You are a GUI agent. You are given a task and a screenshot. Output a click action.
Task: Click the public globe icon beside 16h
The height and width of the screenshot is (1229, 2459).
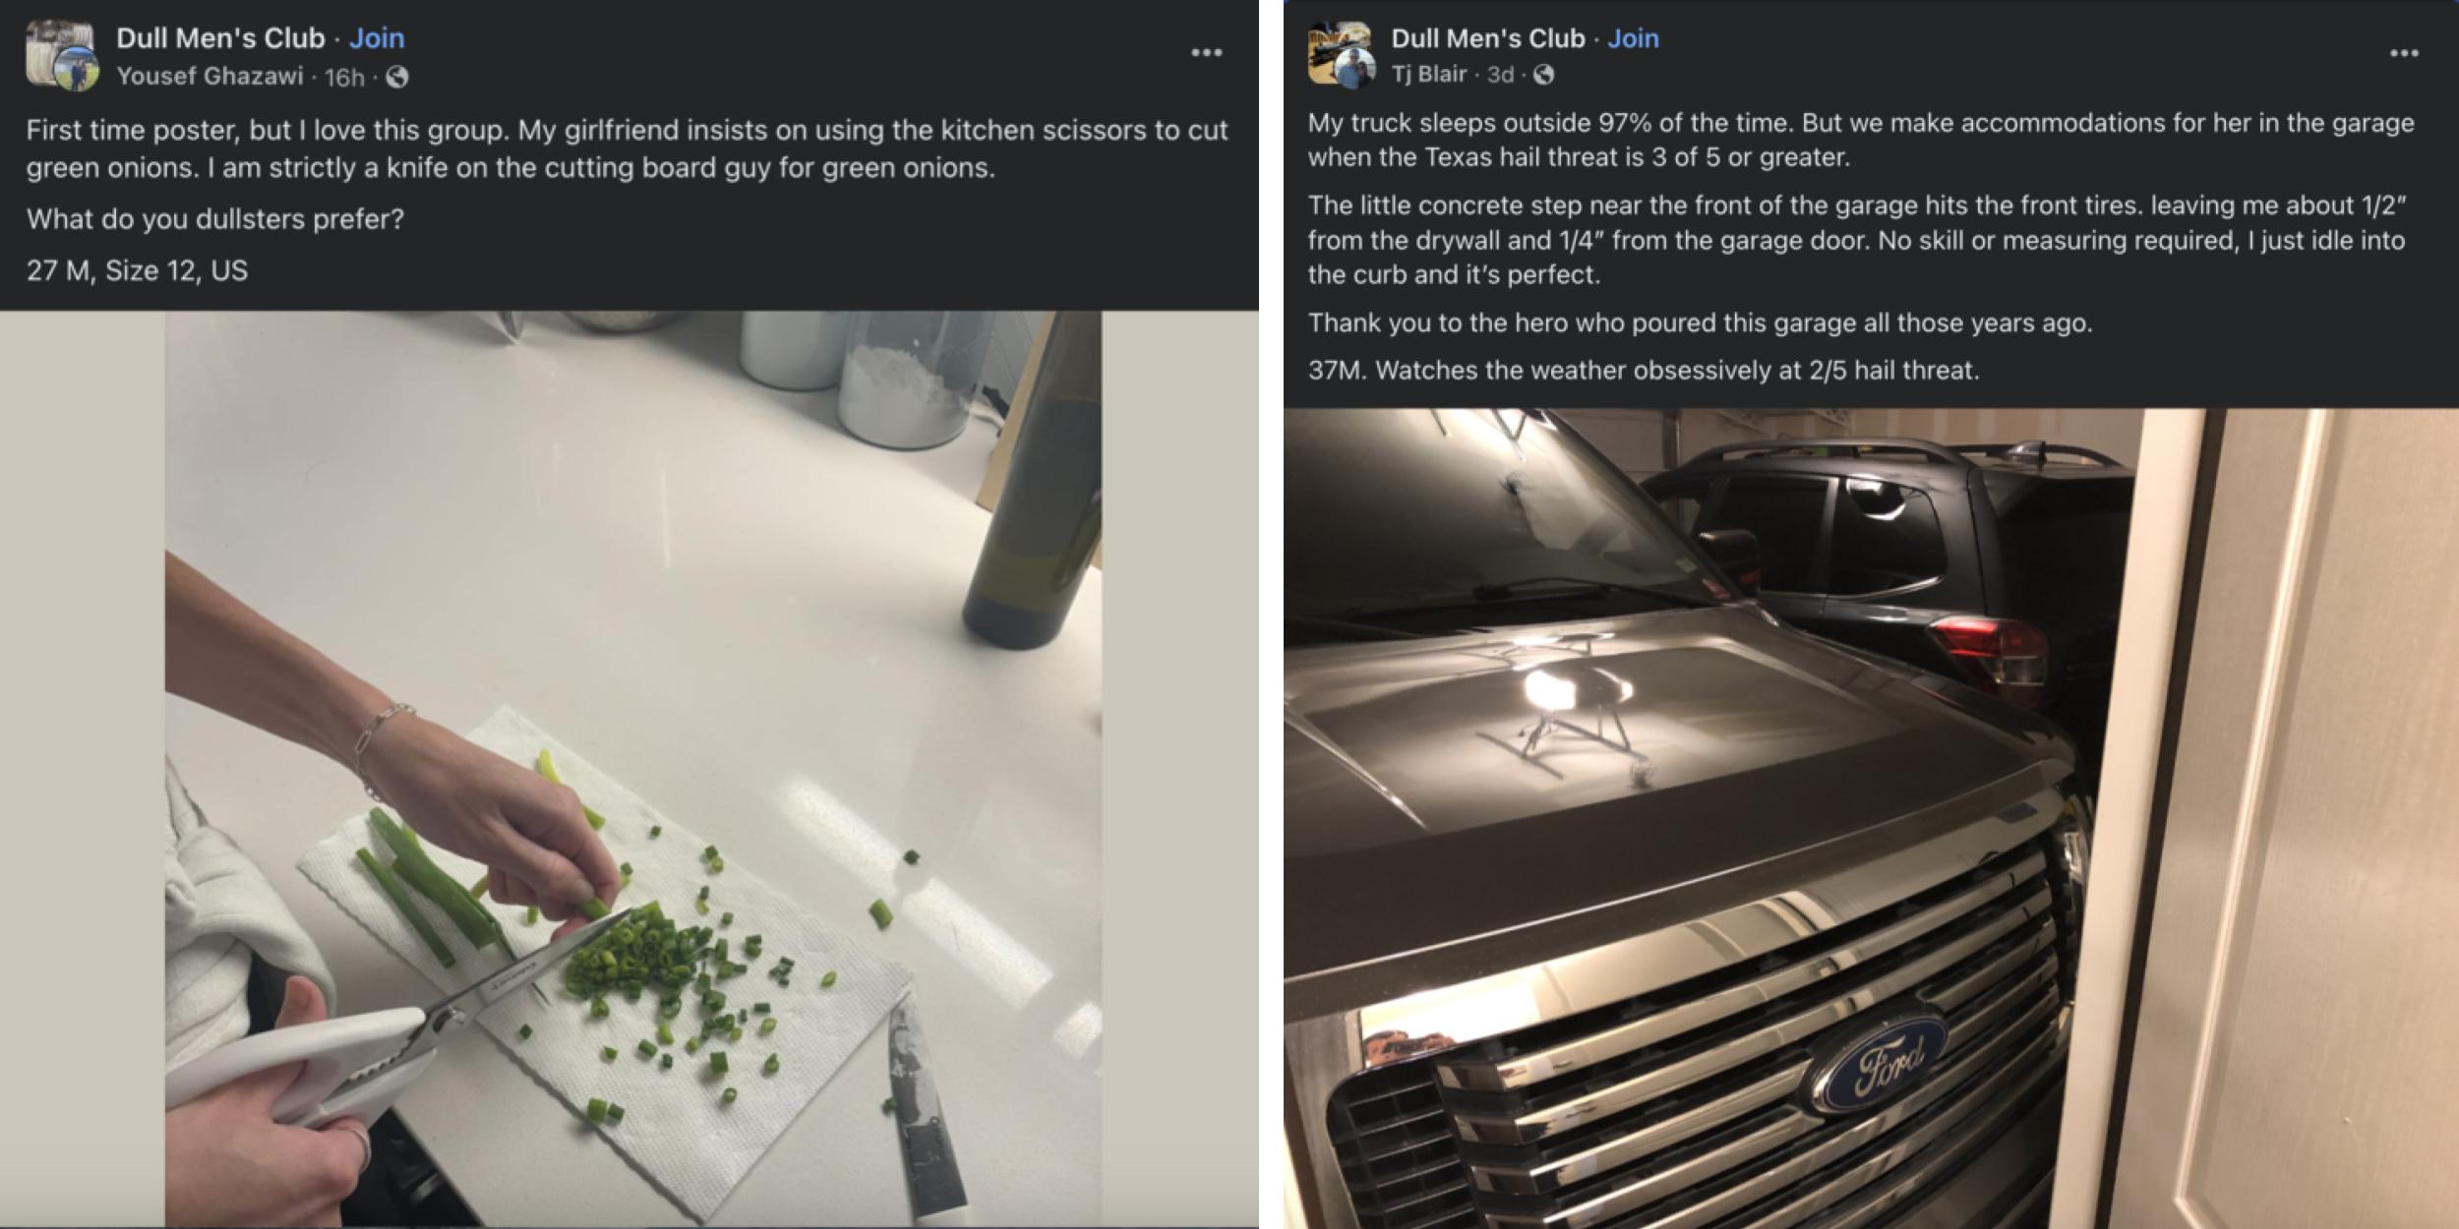(397, 77)
